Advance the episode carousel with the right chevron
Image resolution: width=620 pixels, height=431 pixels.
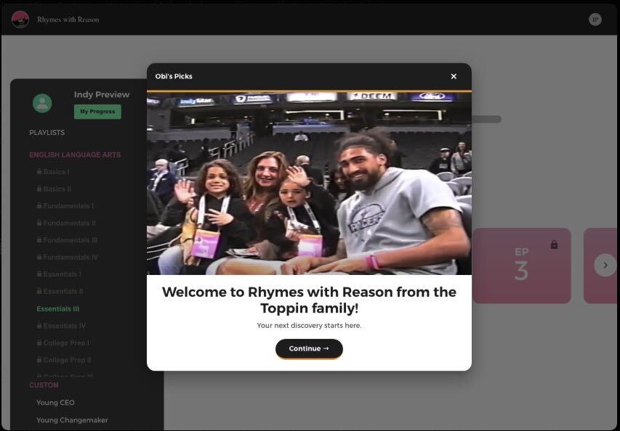(x=605, y=266)
